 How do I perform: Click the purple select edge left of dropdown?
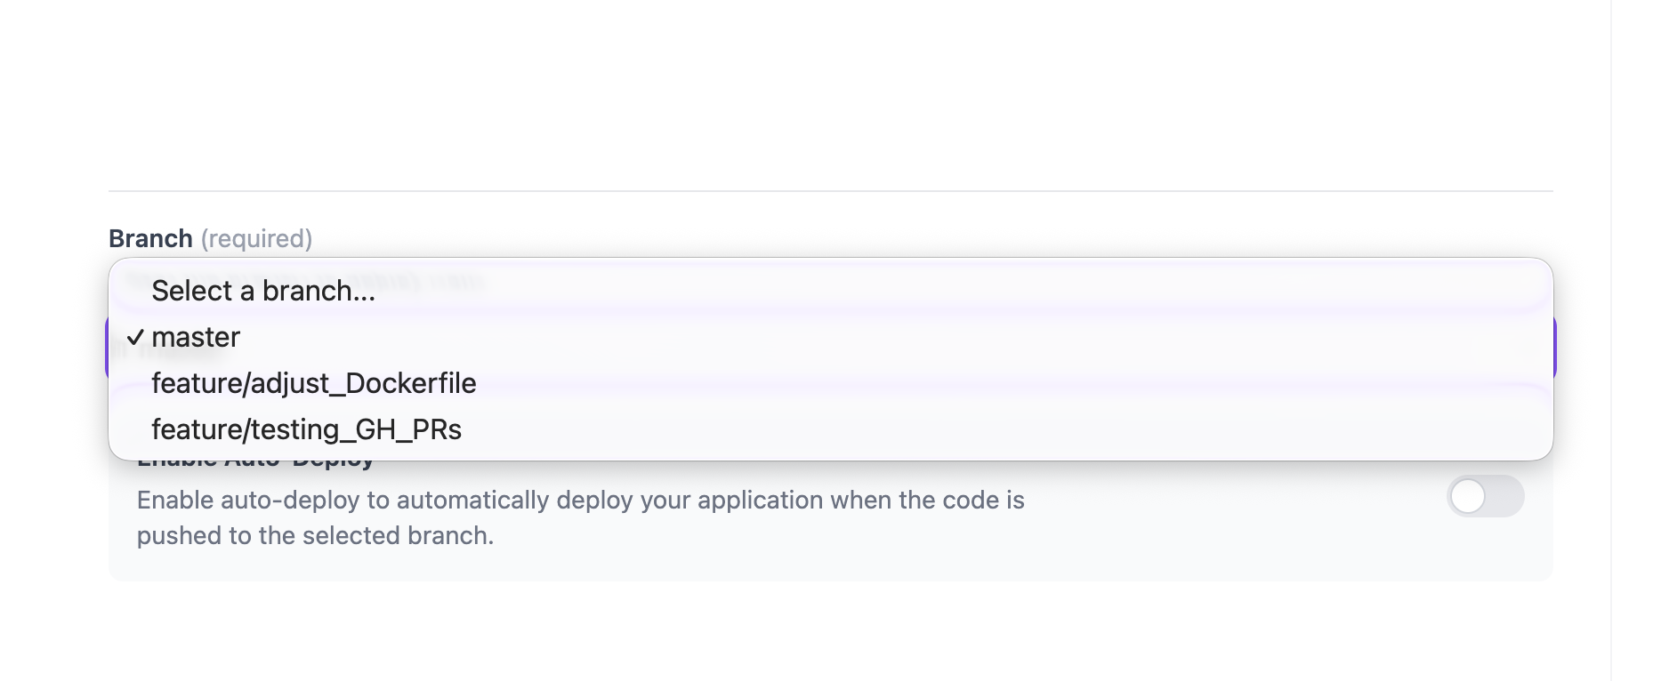[x=107, y=348]
